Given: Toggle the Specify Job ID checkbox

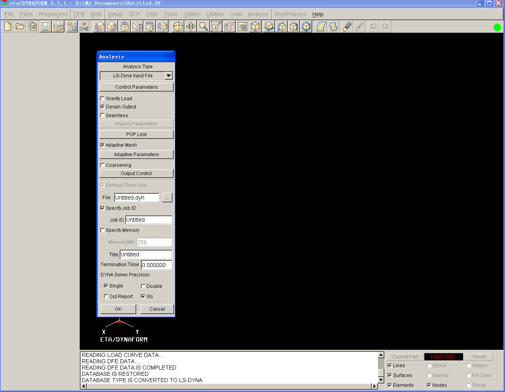Looking at the screenshot, I should [103, 208].
